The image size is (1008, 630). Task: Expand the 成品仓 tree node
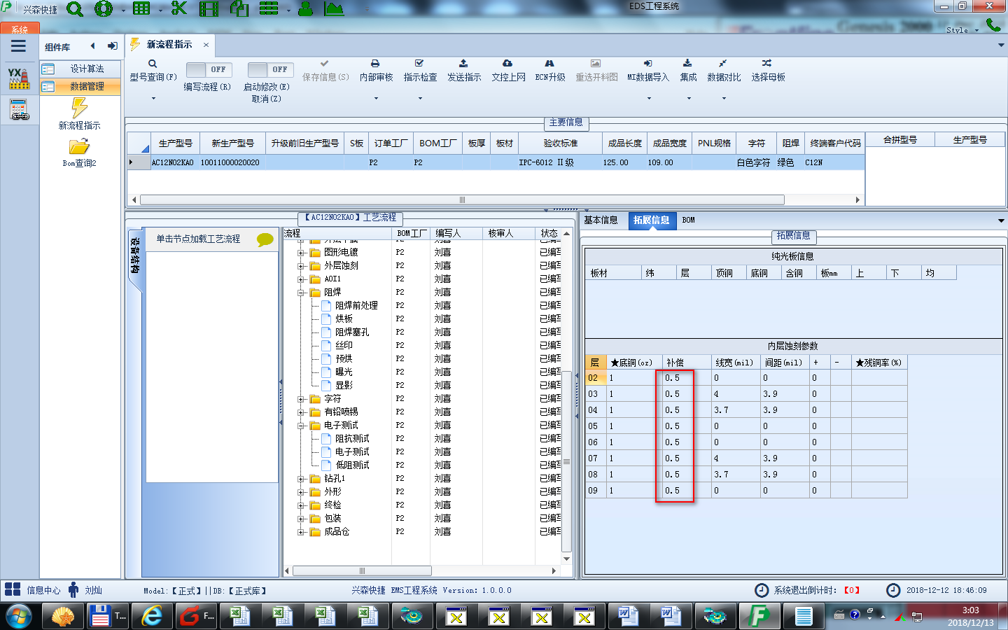301,531
